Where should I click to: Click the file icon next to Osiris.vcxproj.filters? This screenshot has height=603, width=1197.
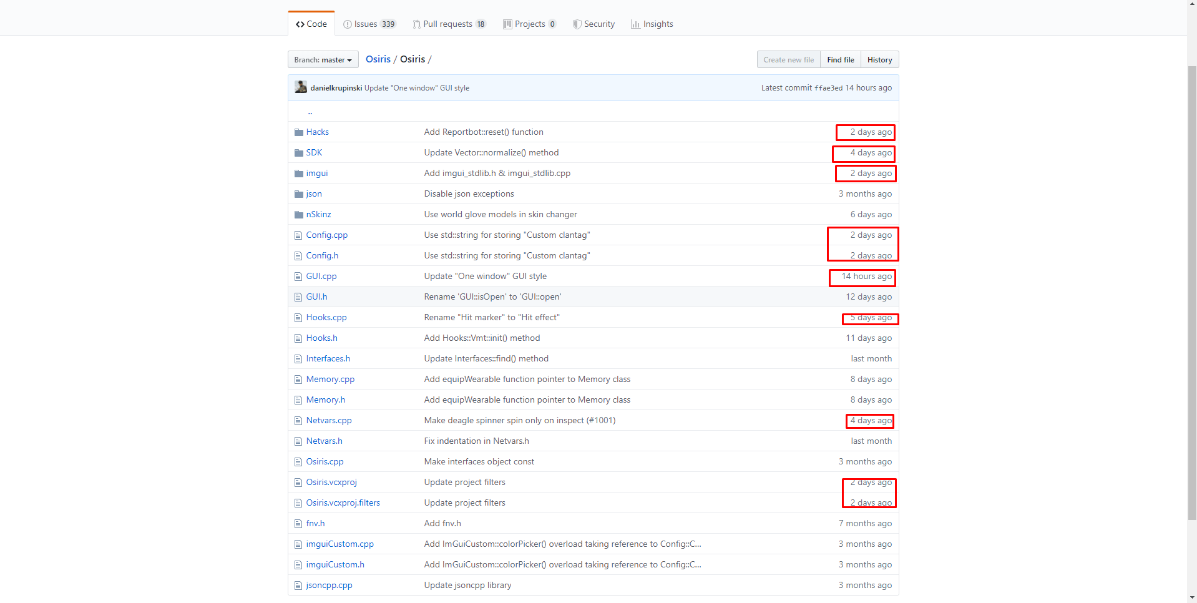(x=298, y=503)
